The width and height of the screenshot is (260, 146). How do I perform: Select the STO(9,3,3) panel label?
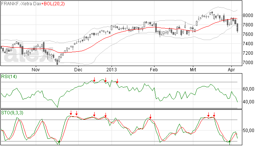click(x=12, y=113)
